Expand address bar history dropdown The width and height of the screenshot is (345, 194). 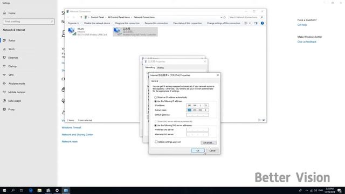221,17
